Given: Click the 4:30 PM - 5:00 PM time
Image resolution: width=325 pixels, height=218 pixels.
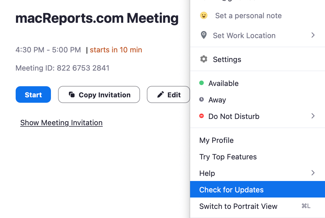Looking at the screenshot, I should (x=48, y=50).
